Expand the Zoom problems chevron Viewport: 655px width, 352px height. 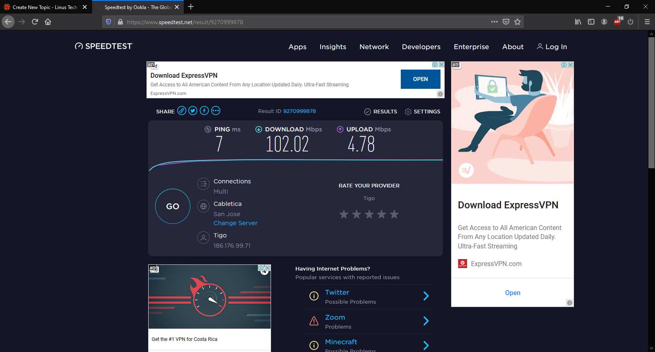click(x=426, y=321)
